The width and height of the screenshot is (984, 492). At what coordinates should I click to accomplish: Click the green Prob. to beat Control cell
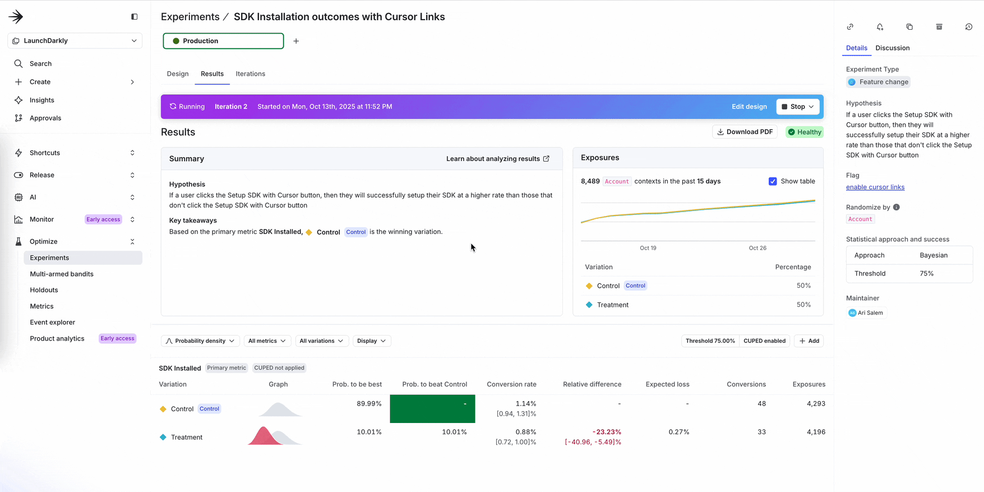click(x=432, y=409)
